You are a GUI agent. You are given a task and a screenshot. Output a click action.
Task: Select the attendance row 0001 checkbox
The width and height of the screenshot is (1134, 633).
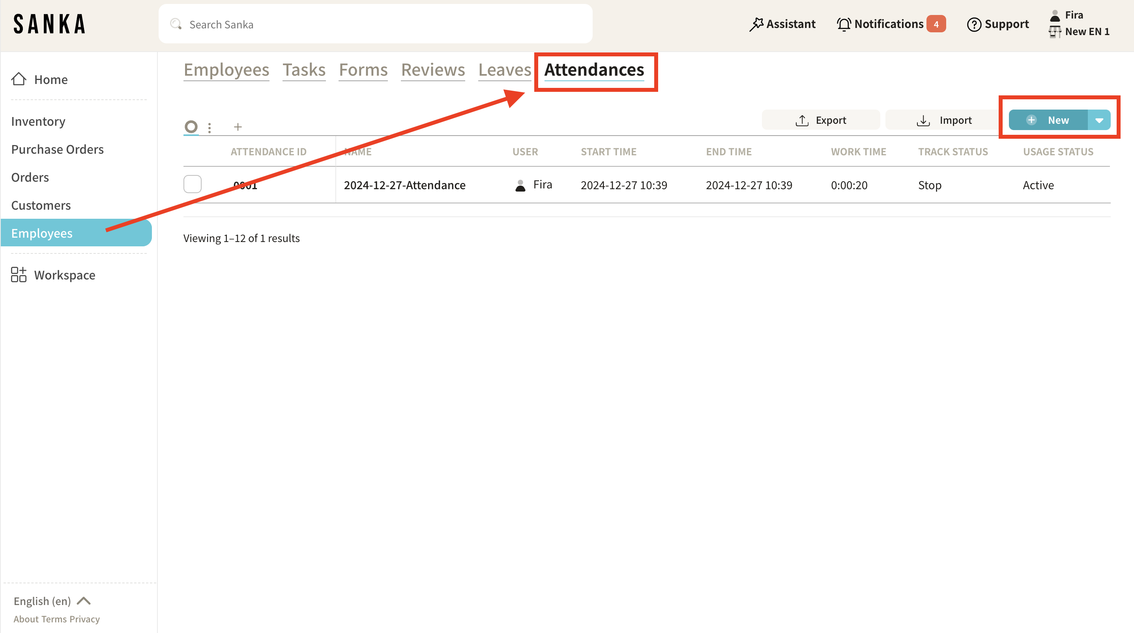tap(193, 184)
